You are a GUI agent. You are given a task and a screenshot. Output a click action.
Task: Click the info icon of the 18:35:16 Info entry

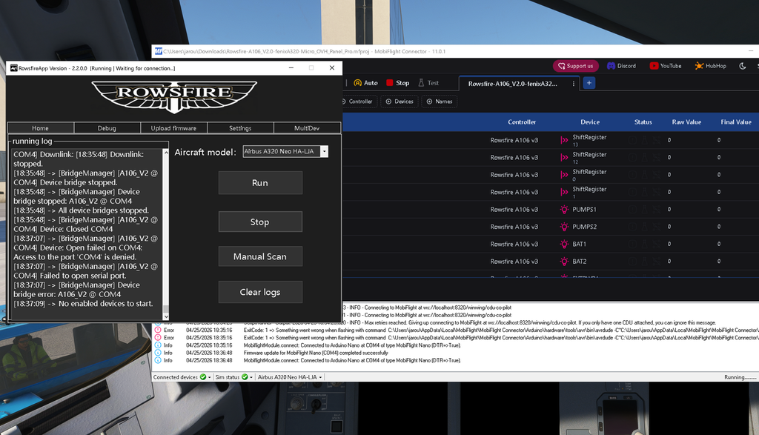click(x=158, y=345)
